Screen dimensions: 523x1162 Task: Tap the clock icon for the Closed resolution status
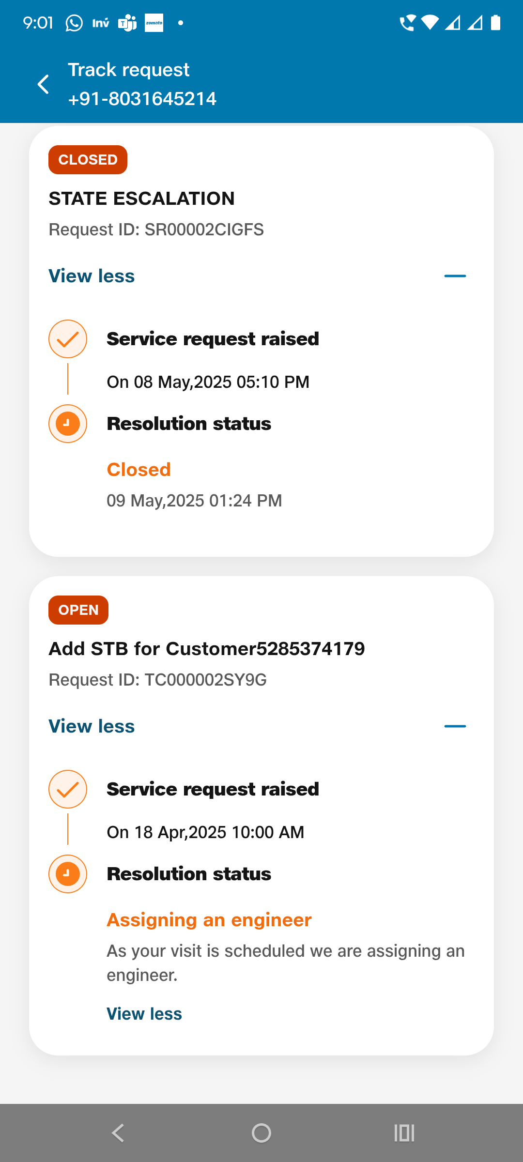(68, 424)
